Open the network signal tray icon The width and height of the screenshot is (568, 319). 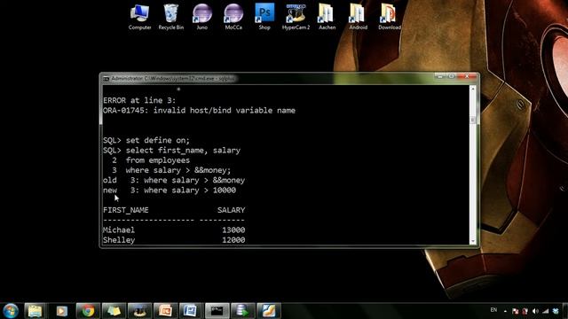[546, 311]
